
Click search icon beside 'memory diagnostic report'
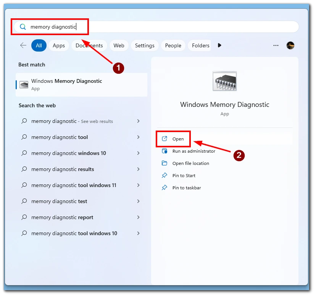(x=24, y=217)
